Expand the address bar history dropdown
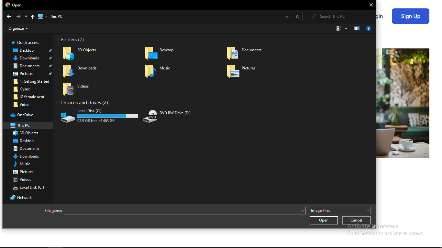Viewport: 442px width, 248px height. click(x=287, y=16)
